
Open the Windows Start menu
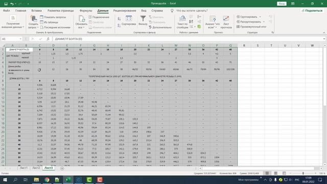(x=5, y=179)
